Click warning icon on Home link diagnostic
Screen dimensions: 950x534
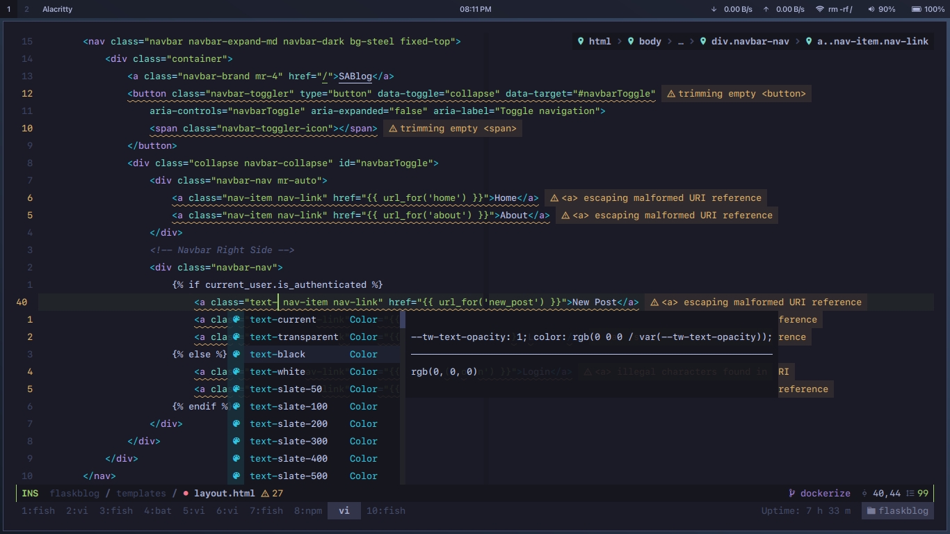coord(554,197)
